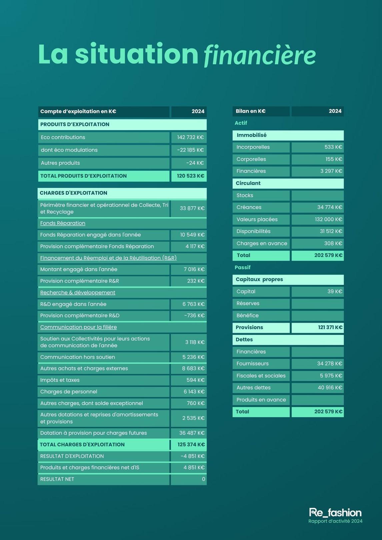The image size is (382, 540).
Task: Select CHARGES D'EXPLOITATION section header
Action: coord(122,193)
